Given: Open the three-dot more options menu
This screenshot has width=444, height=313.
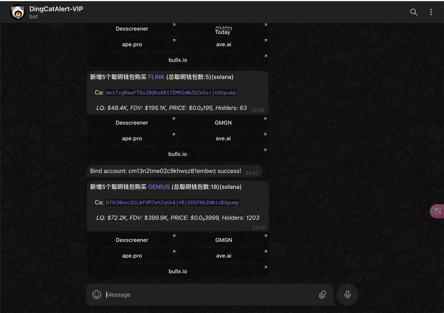Looking at the screenshot, I should (x=431, y=12).
